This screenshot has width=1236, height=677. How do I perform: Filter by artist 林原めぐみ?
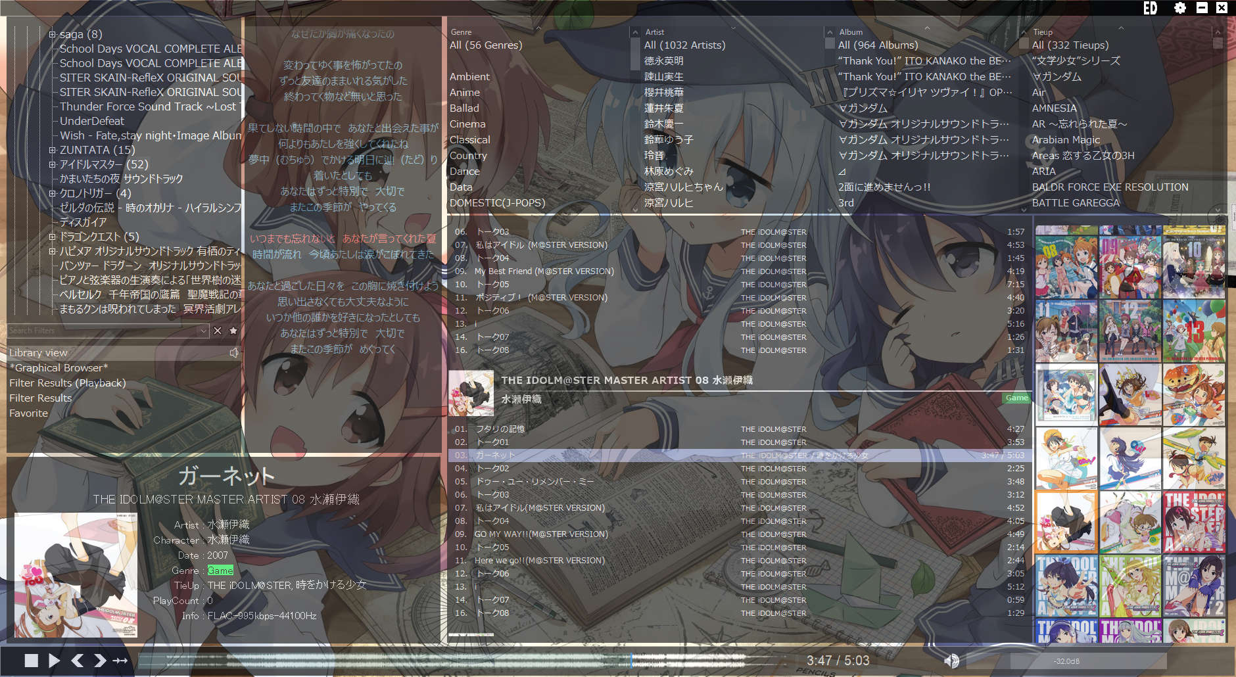point(669,172)
